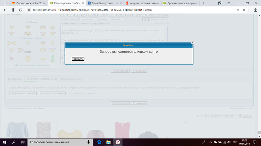This screenshot has width=261, height=146.
Task: Bookmark the page using the bookmark icon
Action: click(243, 10)
